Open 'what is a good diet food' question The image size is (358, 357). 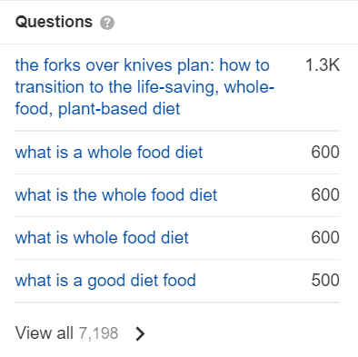[x=105, y=281]
